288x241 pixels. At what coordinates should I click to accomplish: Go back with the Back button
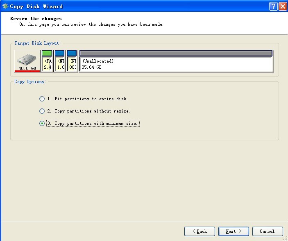pos(200,231)
